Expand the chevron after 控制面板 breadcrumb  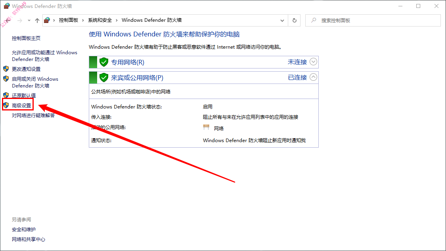pos(83,21)
